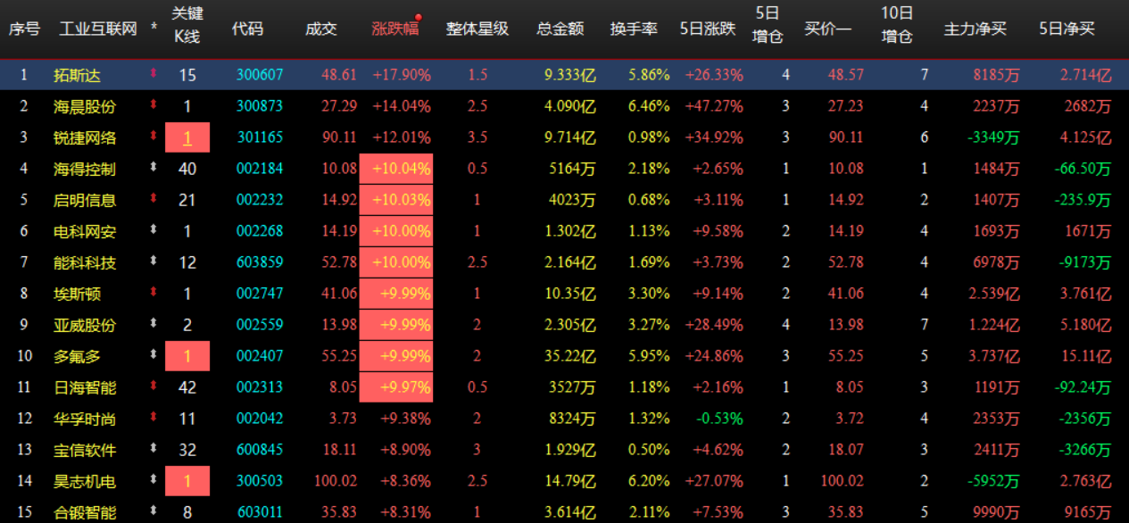This screenshot has height=523, width=1129.
Task: Click the marker icon beside 多氟多
Action: (154, 356)
